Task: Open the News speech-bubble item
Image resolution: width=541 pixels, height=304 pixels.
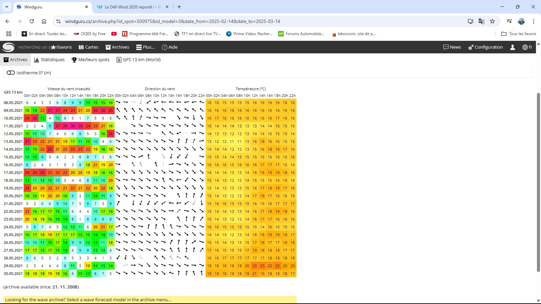Action: pos(452,47)
